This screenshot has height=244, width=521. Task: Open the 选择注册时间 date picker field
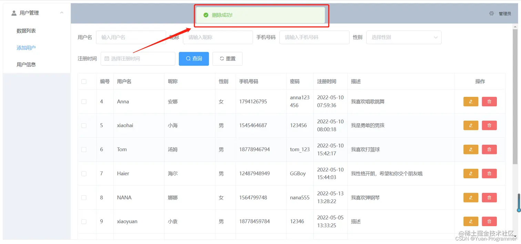[138, 59]
